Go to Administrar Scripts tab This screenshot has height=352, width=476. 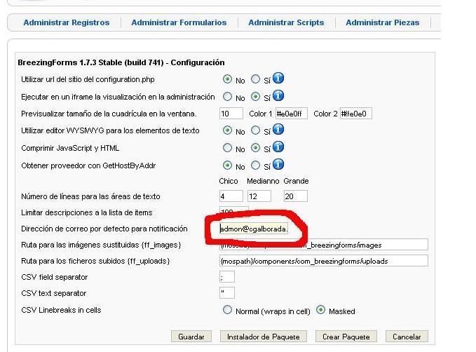click(286, 22)
